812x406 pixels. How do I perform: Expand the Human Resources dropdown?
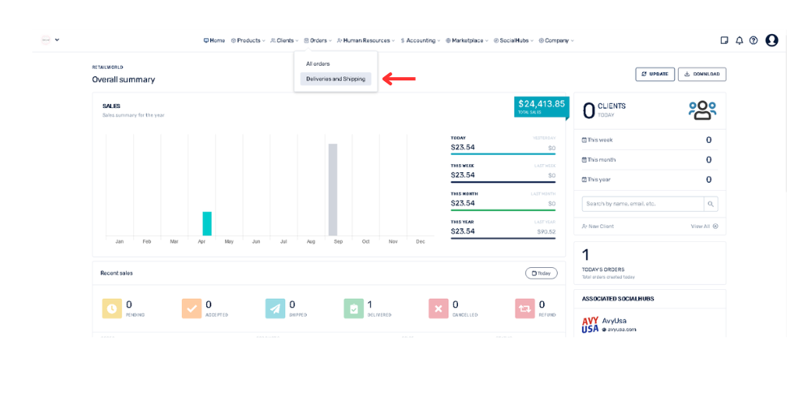(365, 41)
